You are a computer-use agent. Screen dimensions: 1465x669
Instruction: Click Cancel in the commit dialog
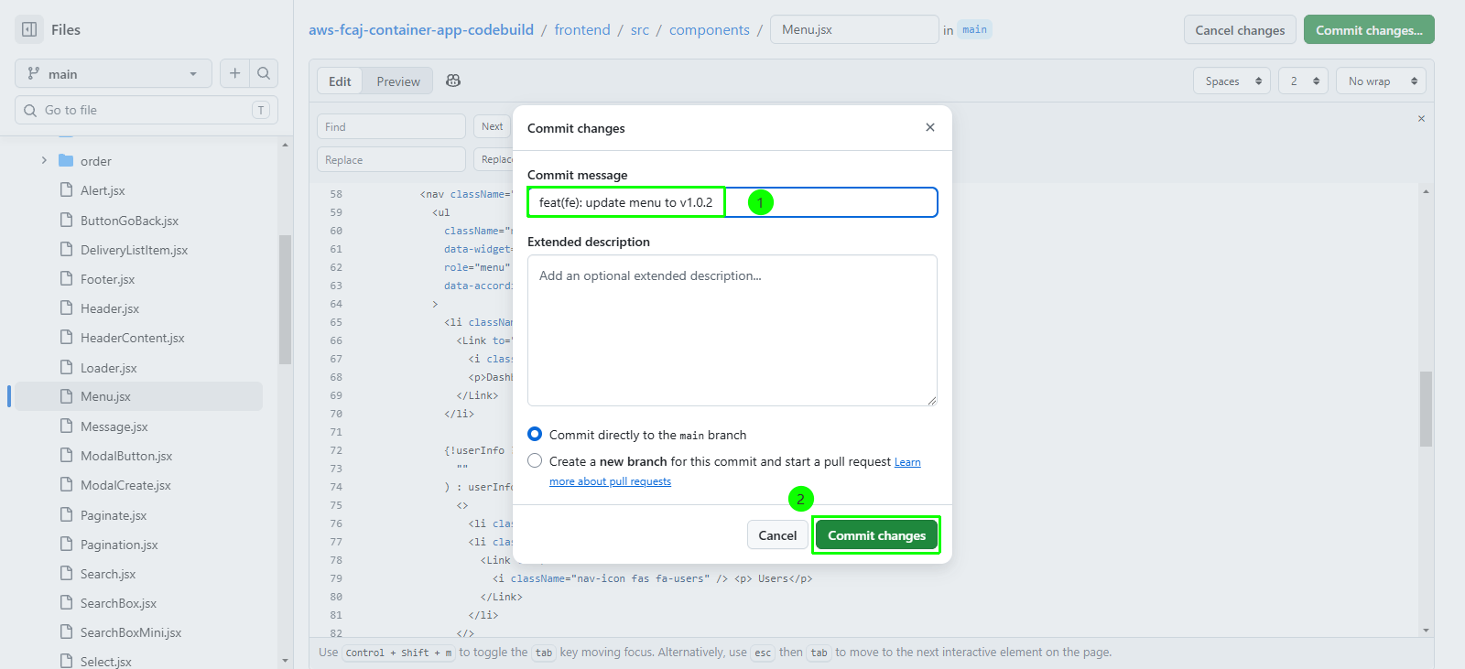(x=777, y=535)
